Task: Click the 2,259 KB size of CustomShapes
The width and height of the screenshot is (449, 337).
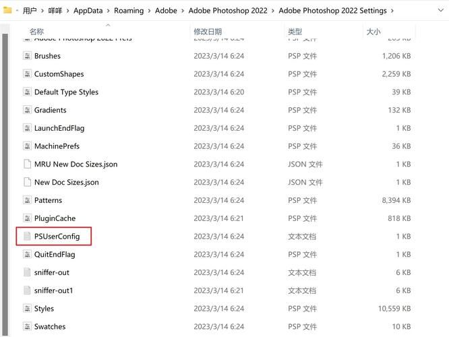Action: click(396, 74)
